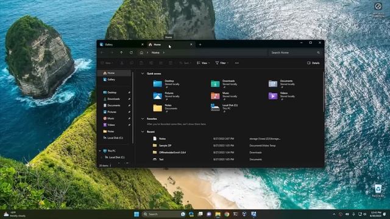Open the New dropdown menu

pos(107,63)
